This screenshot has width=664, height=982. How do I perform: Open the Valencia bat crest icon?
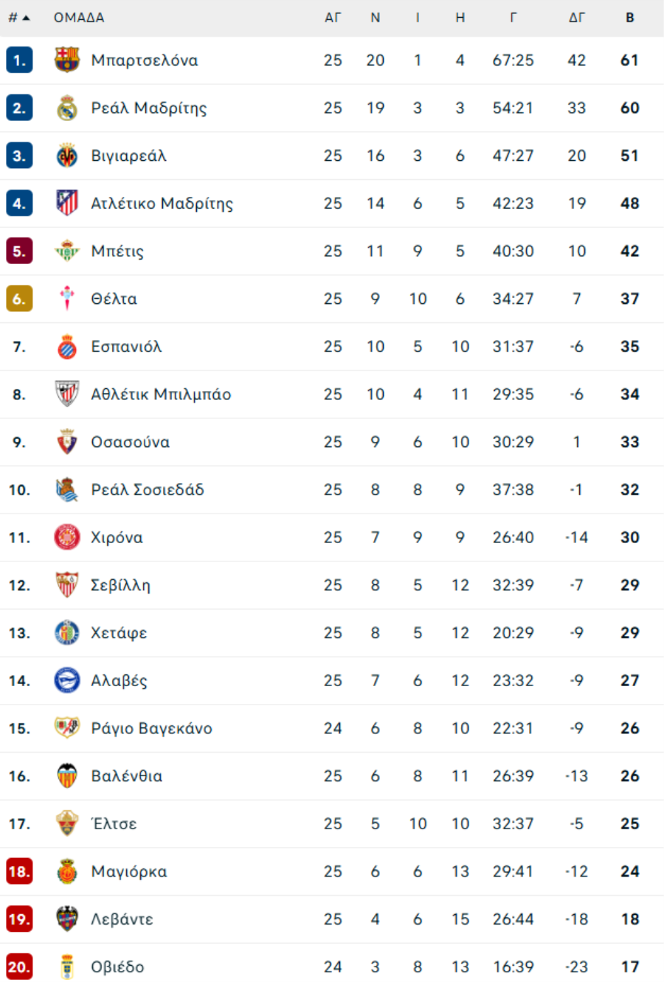67,776
